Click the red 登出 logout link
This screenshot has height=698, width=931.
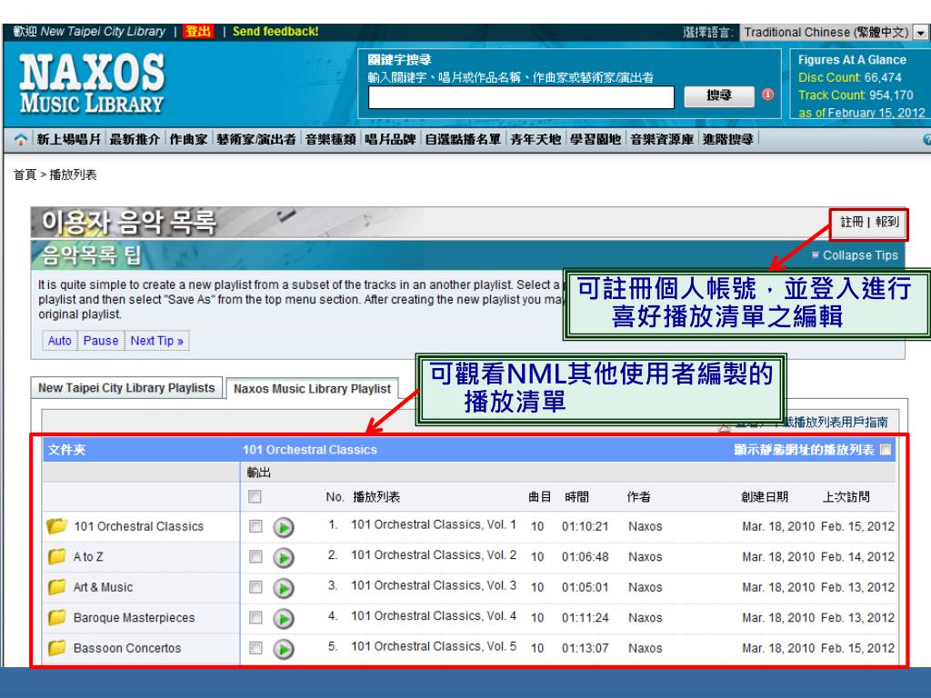(x=197, y=32)
